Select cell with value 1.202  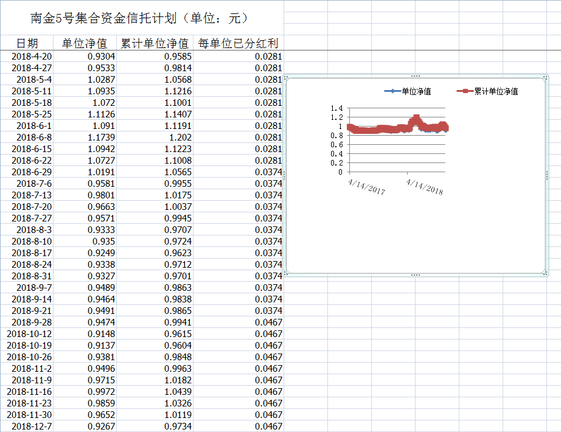point(155,137)
